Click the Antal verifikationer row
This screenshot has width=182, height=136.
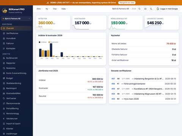[144, 60]
